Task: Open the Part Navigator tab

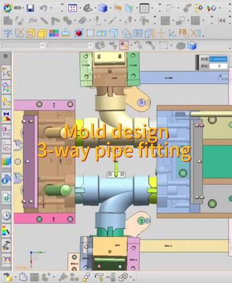Action: 6,101
